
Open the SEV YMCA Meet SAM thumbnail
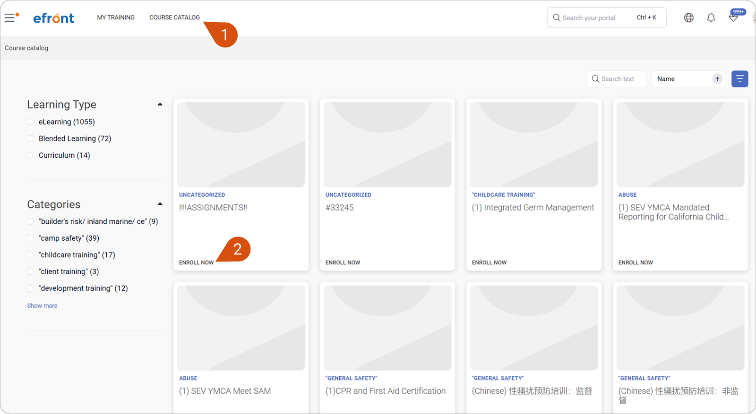tap(241, 328)
